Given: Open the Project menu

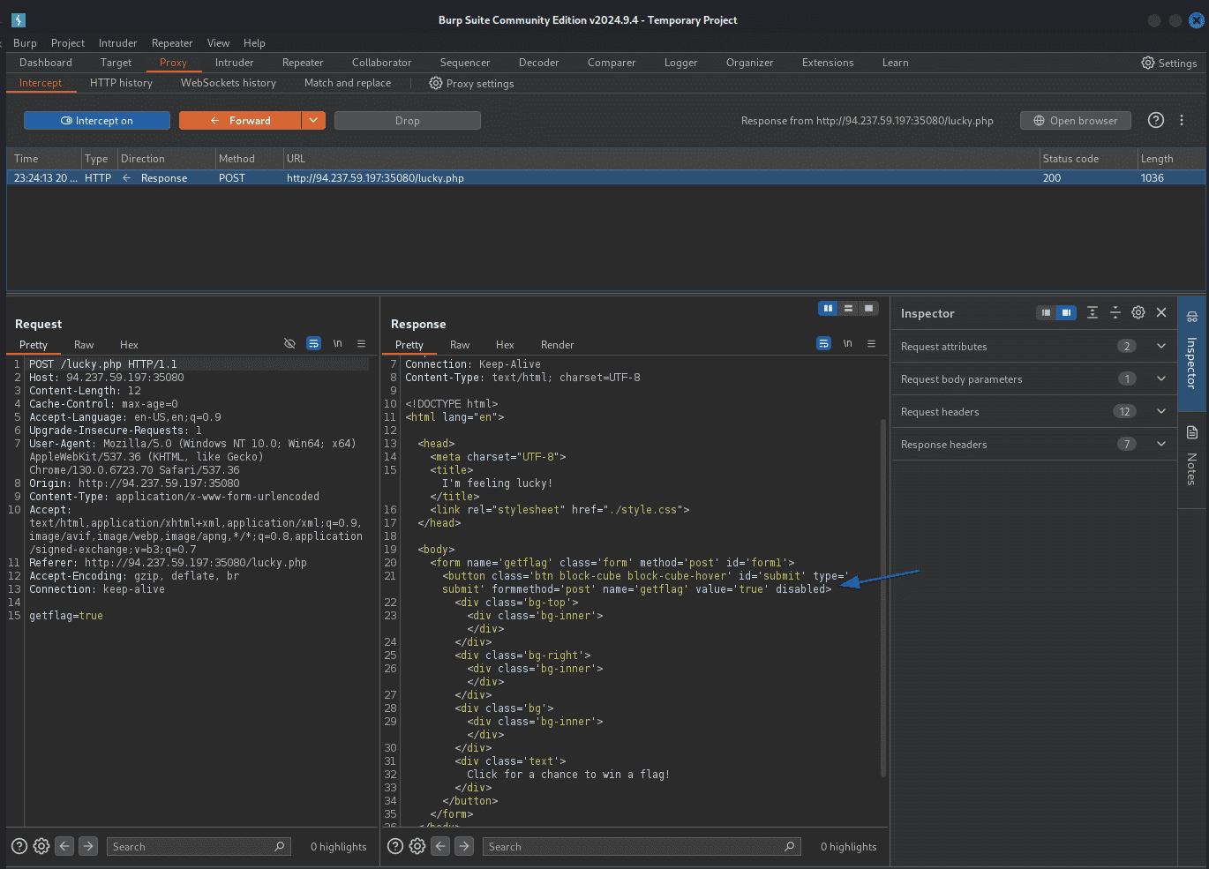Looking at the screenshot, I should 68,42.
